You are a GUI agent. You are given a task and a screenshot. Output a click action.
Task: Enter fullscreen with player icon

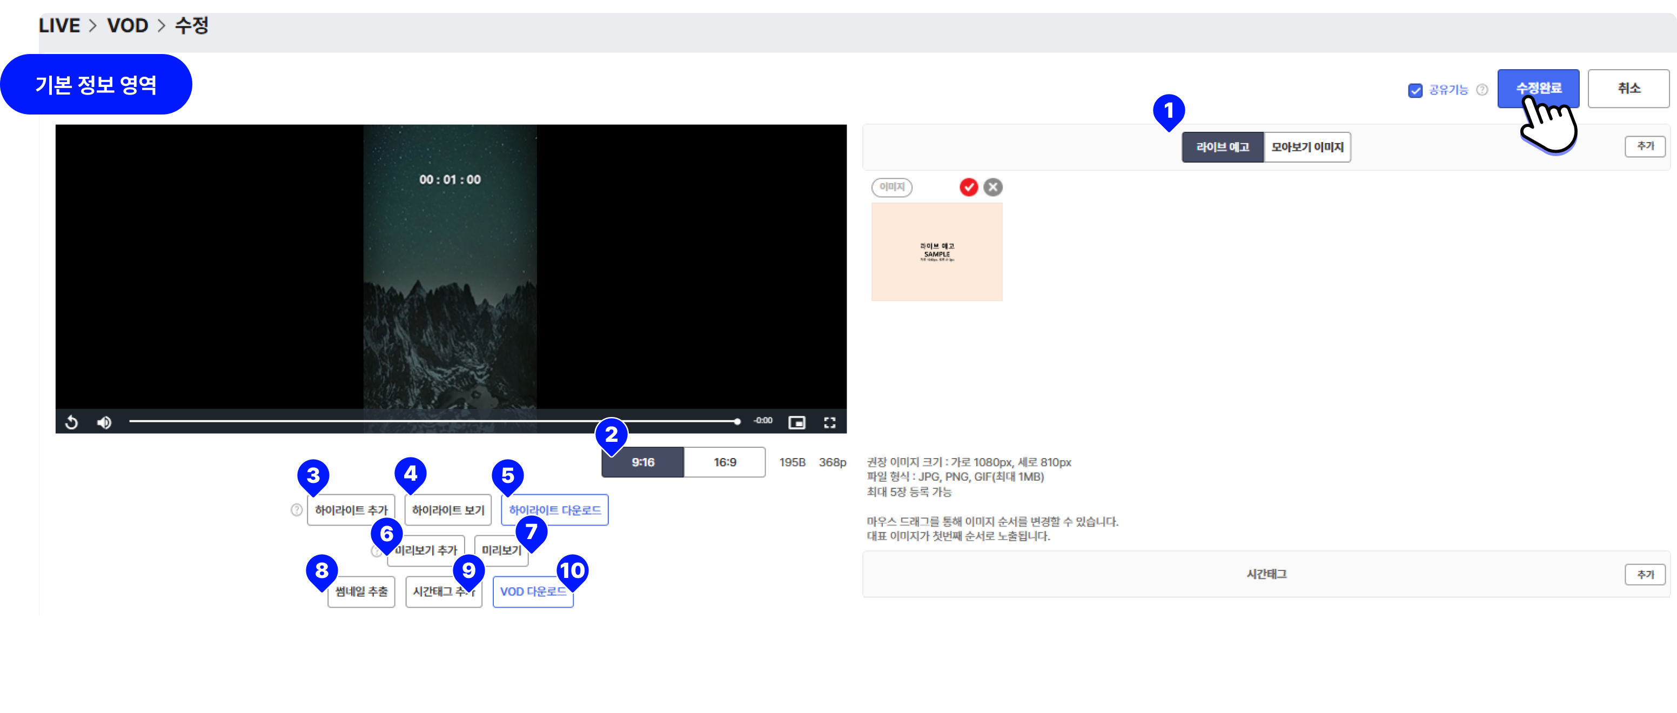(829, 422)
